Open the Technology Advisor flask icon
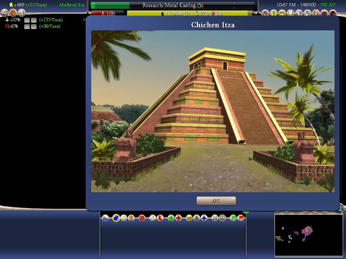Image resolution: width=346 pixels, height=259 pixels. click(x=307, y=13)
